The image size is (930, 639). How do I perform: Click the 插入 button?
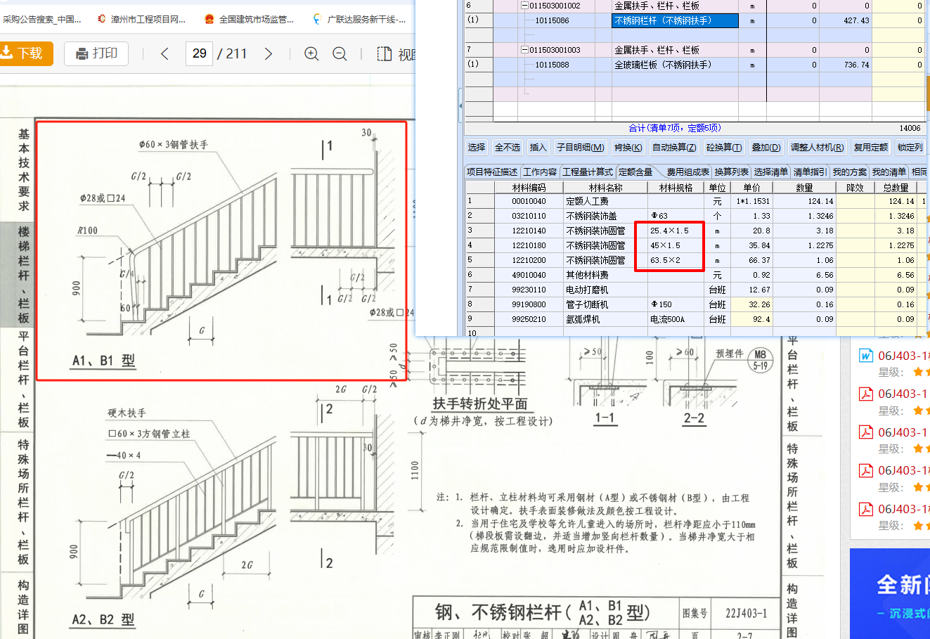click(x=538, y=147)
